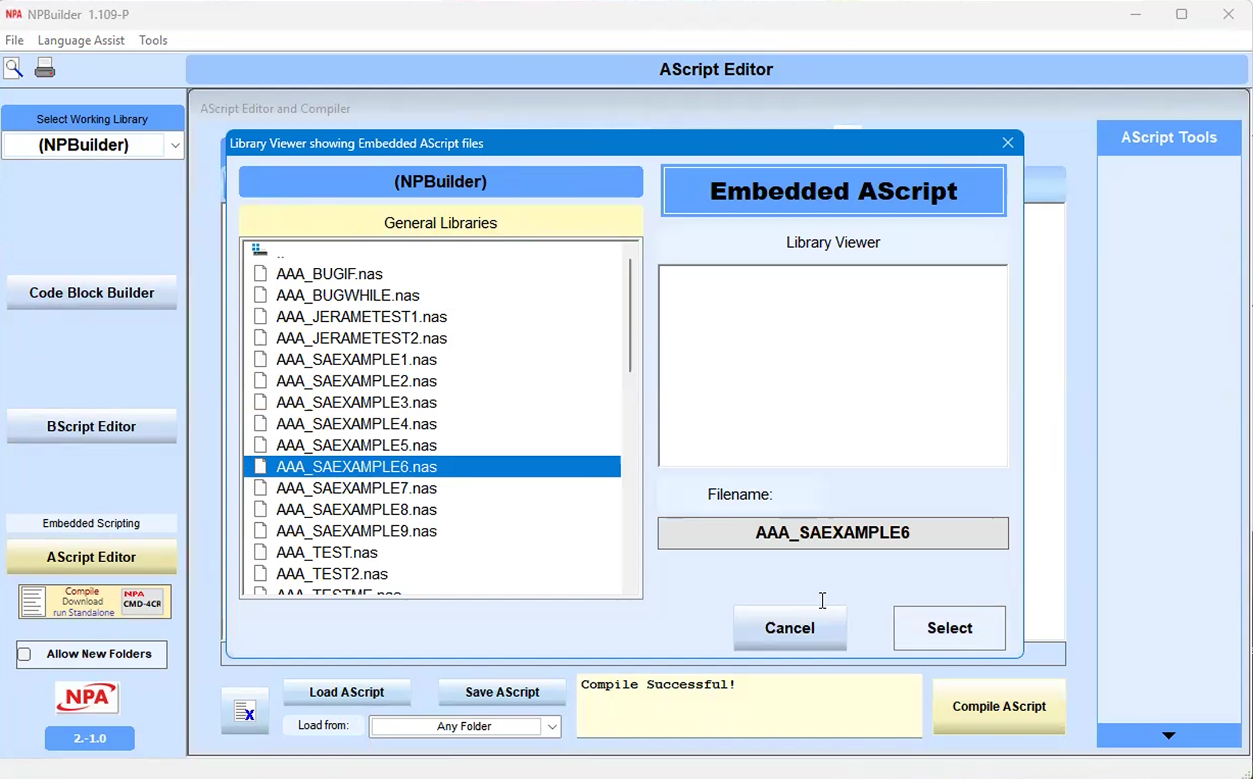Click the highlighted AAA_SAEXAMPLE6.nas row
The image size is (1253, 779).
coord(432,467)
